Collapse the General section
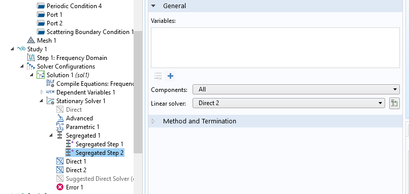Viewport: 409px width, 194px height. (153, 6)
